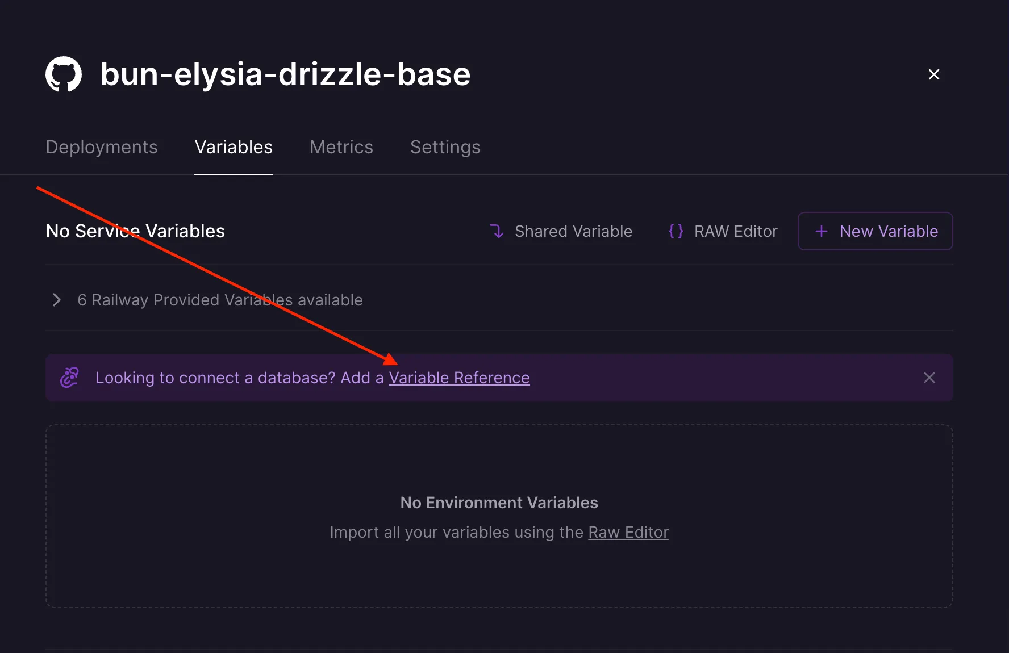The height and width of the screenshot is (653, 1009).
Task: Click the database connection icon in banner
Action: [x=70, y=378]
